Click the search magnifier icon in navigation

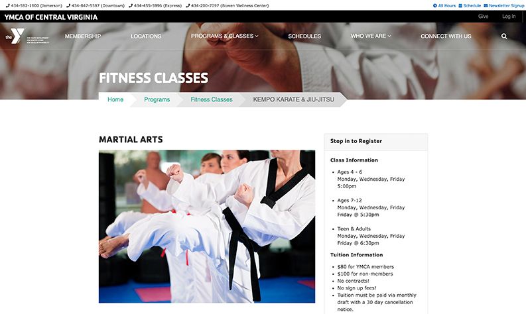pos(504,36)
